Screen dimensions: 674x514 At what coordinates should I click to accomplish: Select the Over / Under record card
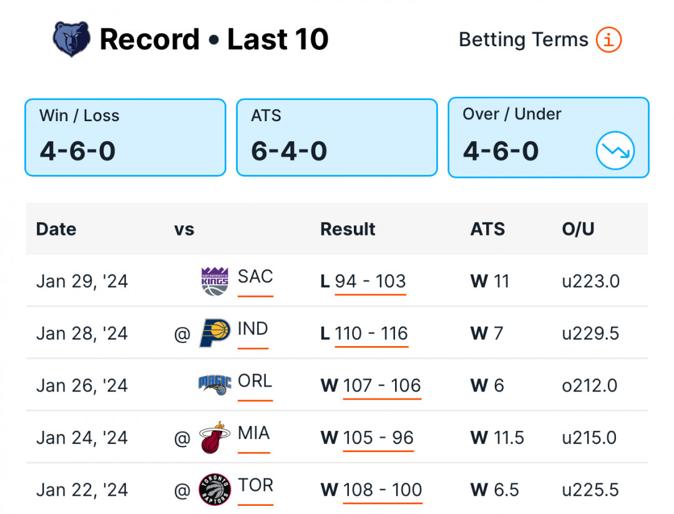[x=549, y=137]
